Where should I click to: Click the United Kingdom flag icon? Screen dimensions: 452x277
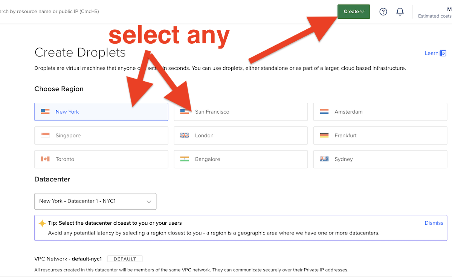pos(185,135)
